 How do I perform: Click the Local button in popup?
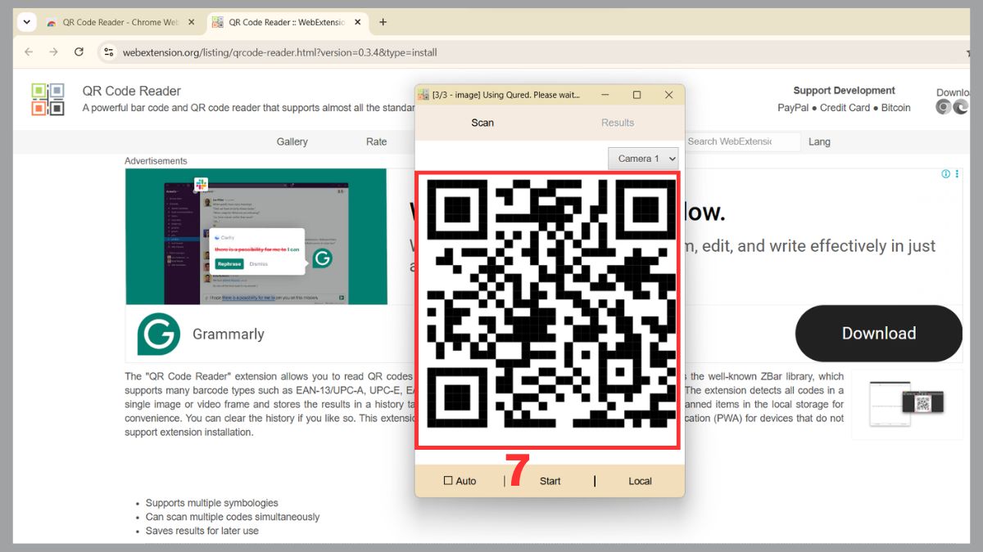pyautogui.click(x=640, y=481)
